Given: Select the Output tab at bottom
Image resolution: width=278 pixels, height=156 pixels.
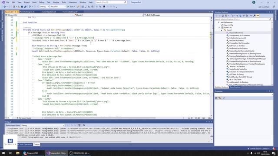Looking at the screenshot, I should click(x=36, y=144).
